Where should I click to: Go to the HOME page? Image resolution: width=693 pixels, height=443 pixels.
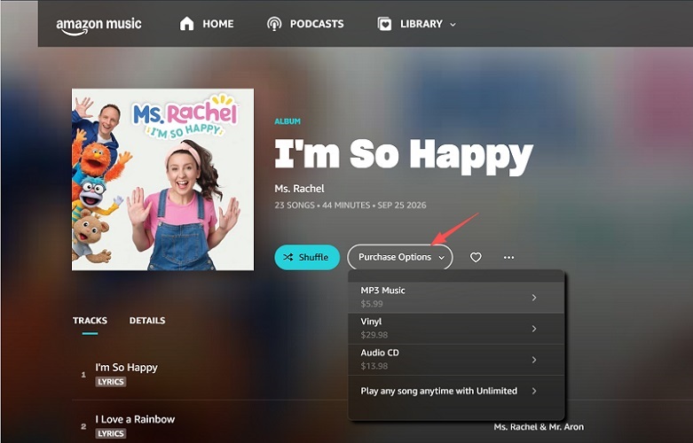218,24
